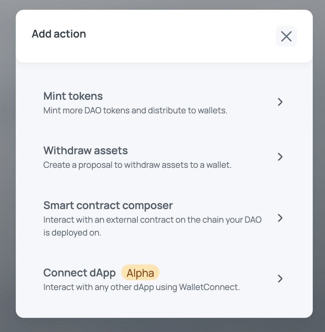Screen dimensions: 325x332
Task: Choose the Withdraw assets action title
Action: (85, 151)
